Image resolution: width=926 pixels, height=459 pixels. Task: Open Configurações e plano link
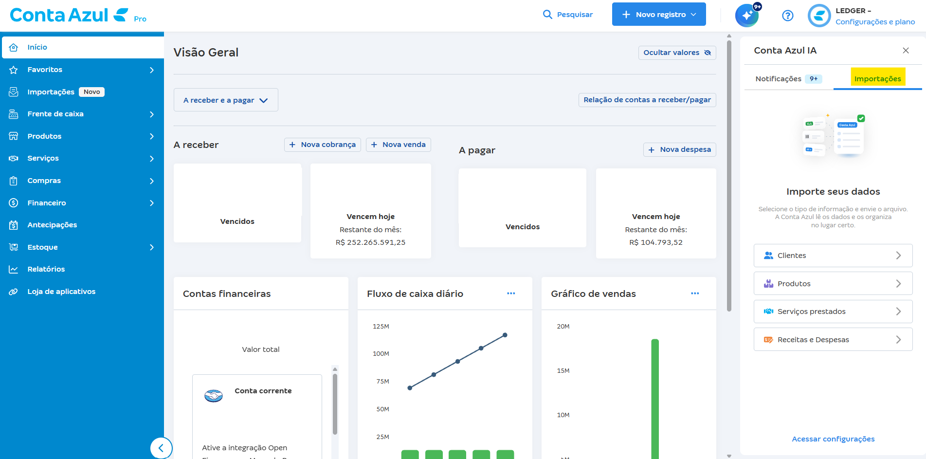pos(875,22)
